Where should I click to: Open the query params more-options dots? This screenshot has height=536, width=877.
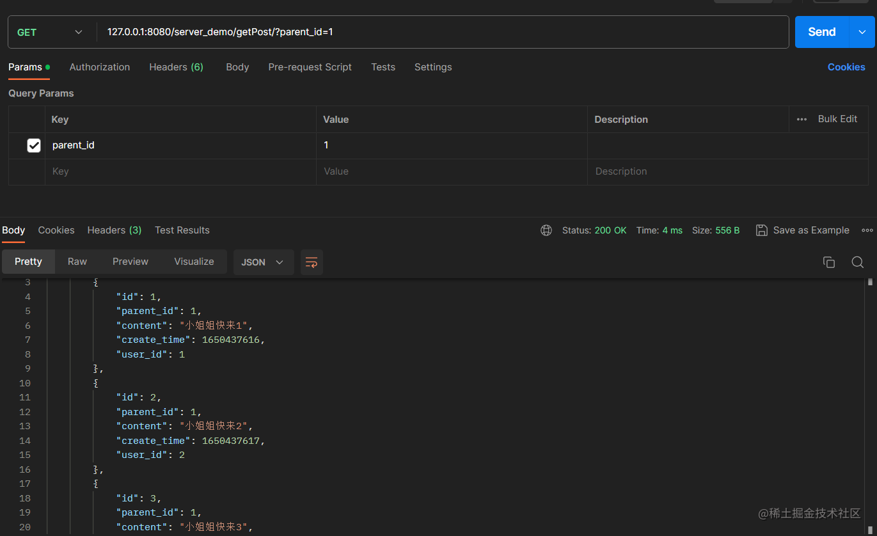pos(802,120)
